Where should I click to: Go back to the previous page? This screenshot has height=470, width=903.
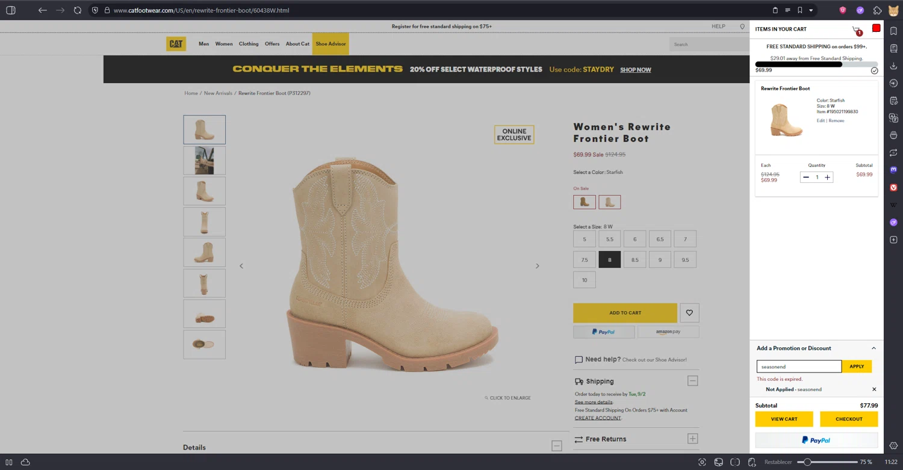point(42,10)
